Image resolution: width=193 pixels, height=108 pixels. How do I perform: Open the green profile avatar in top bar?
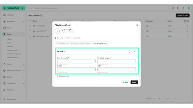point(189,8)
